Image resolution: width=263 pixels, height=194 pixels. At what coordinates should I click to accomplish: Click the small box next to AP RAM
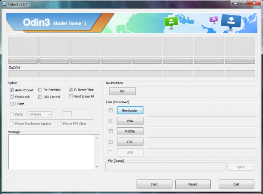[x=67, y=114]
